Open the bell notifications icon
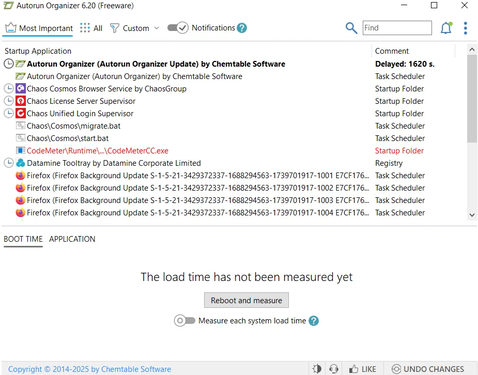The image size is (478, 375). coord(446,28)
